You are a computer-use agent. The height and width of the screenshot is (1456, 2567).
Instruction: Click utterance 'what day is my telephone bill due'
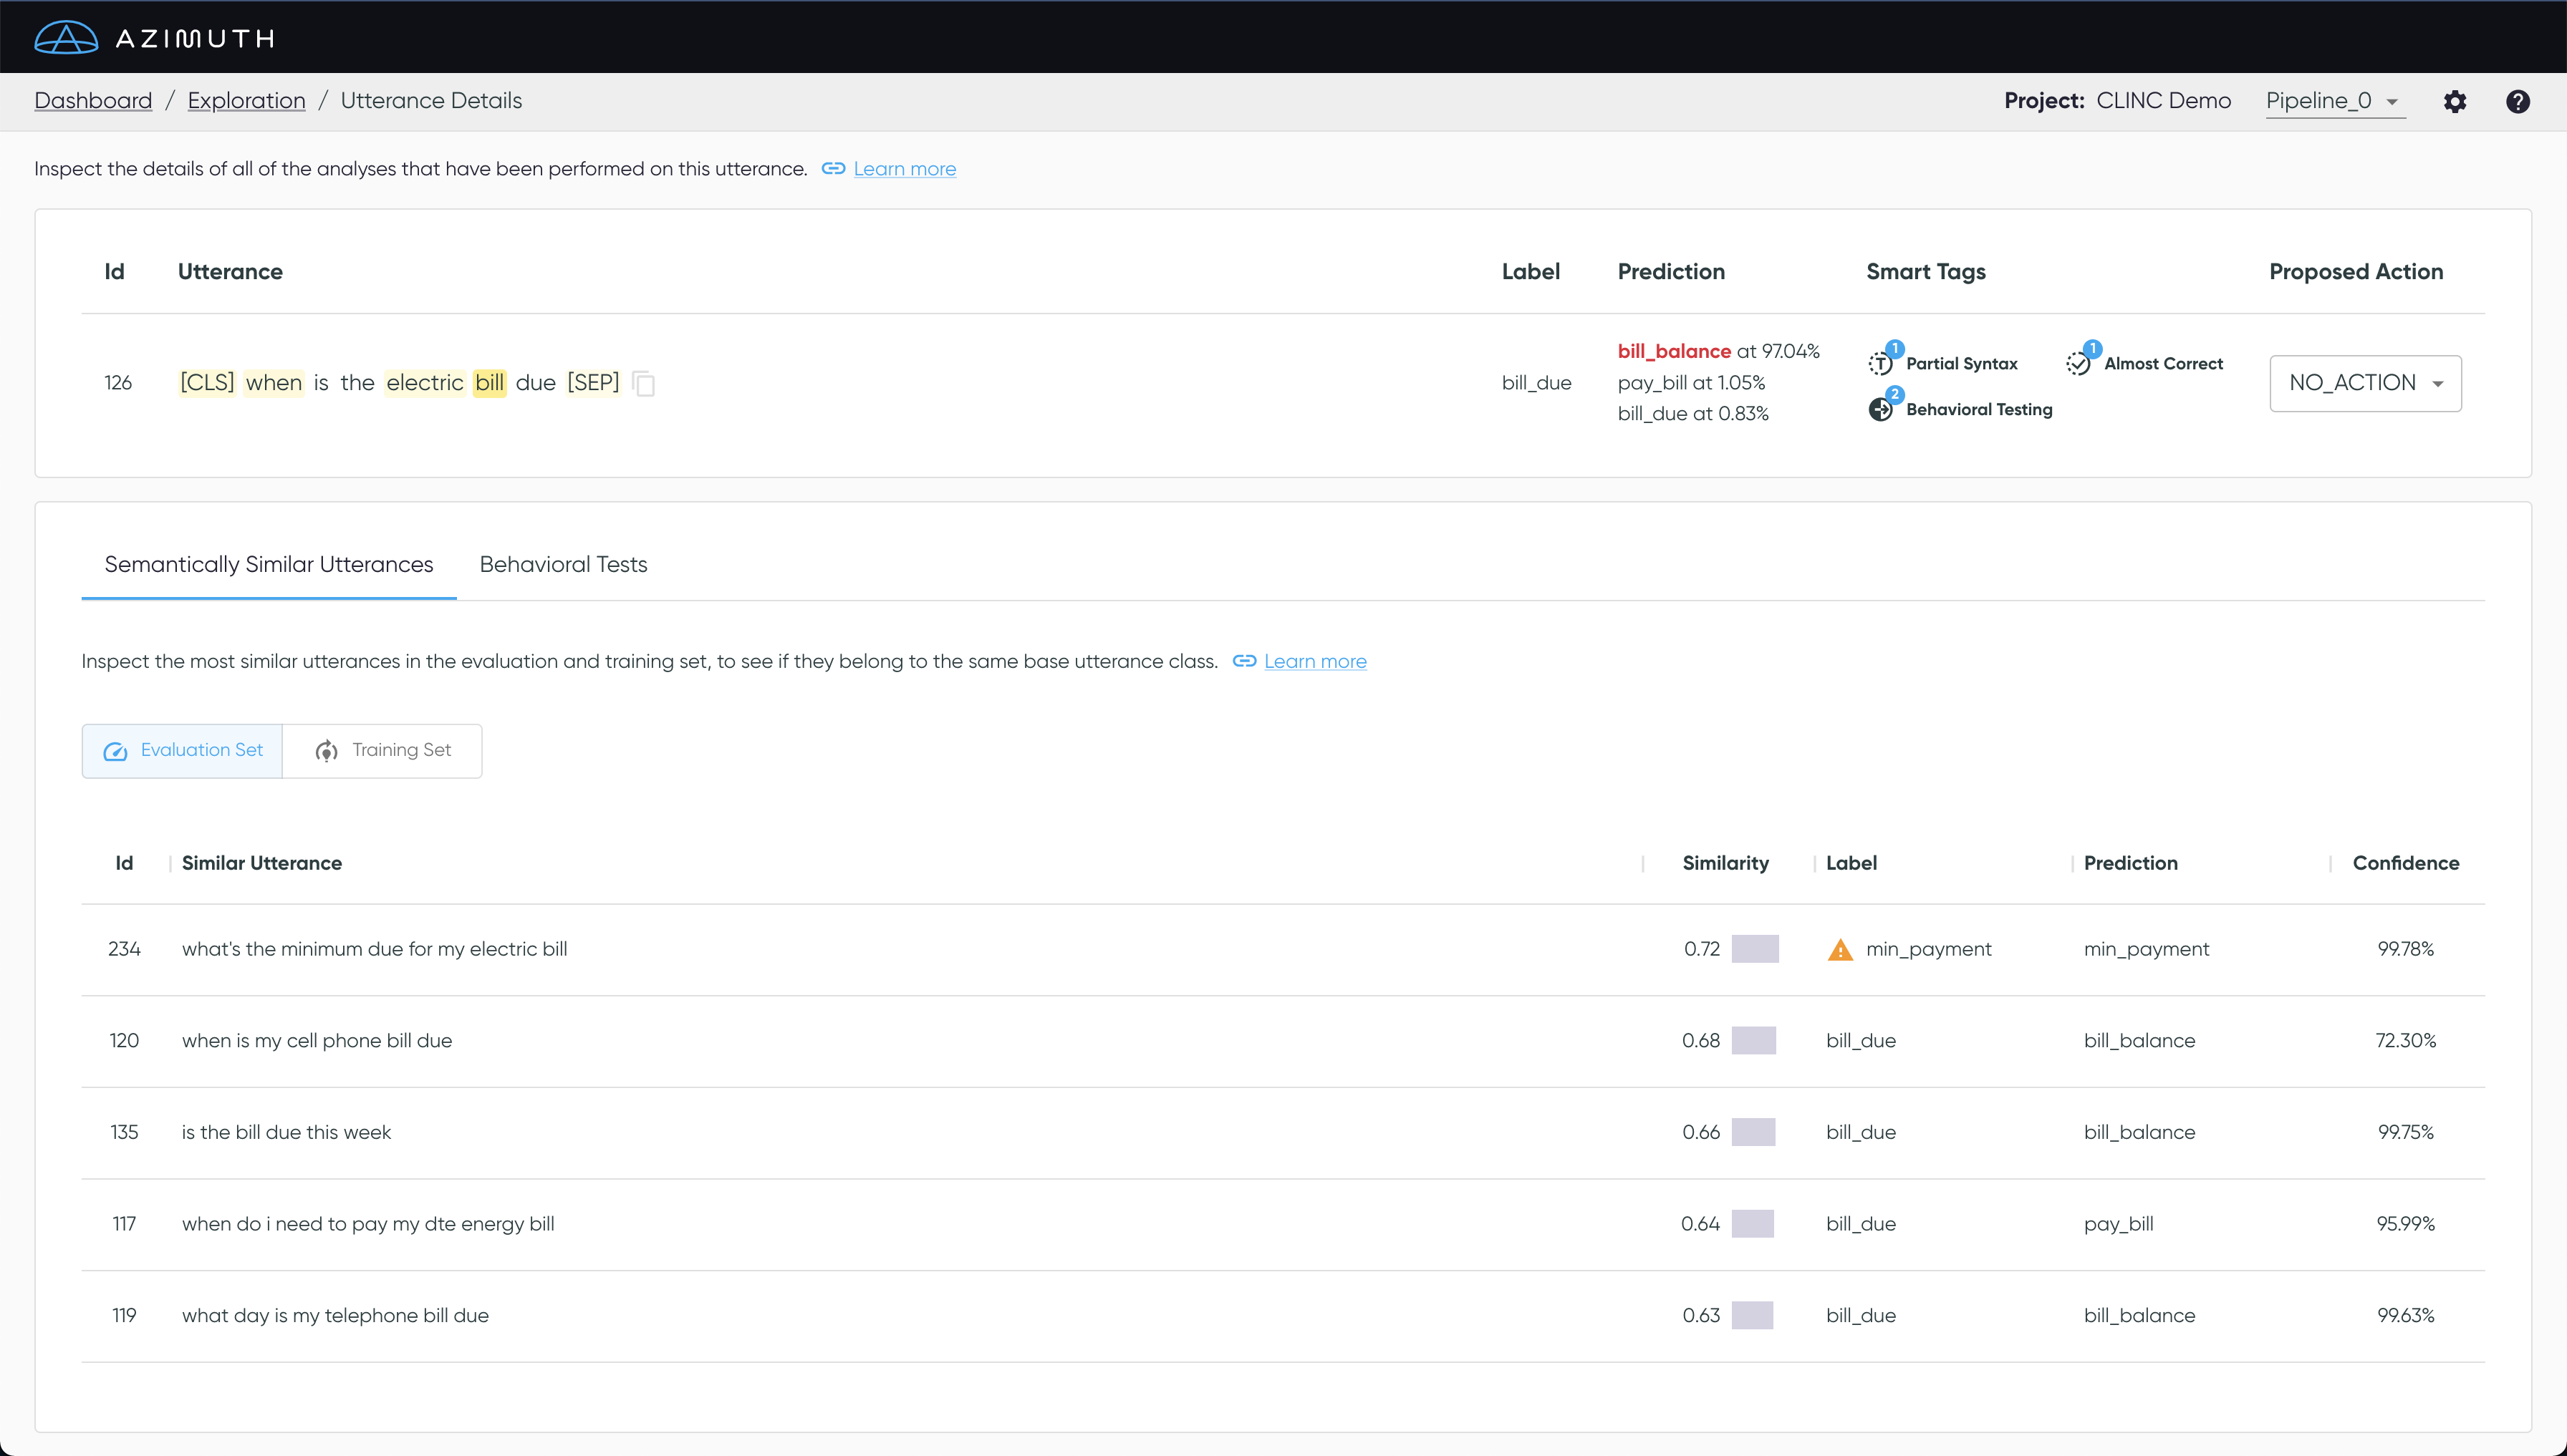click(334, 1315)
